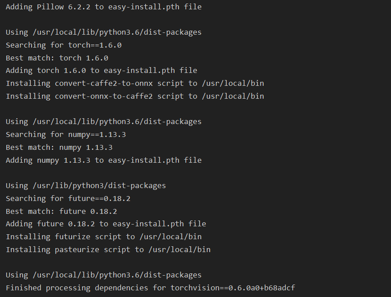
Task: Click the "Best match: future 0.18.2" line
Action: [61, 211]
